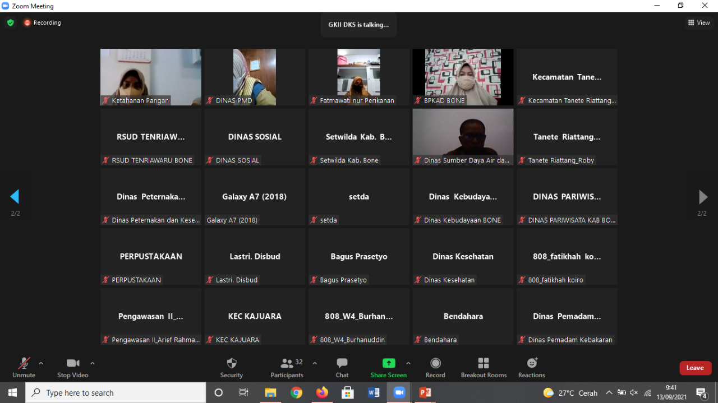
Task: Open the Security shield options
Action: coord(231,367)
